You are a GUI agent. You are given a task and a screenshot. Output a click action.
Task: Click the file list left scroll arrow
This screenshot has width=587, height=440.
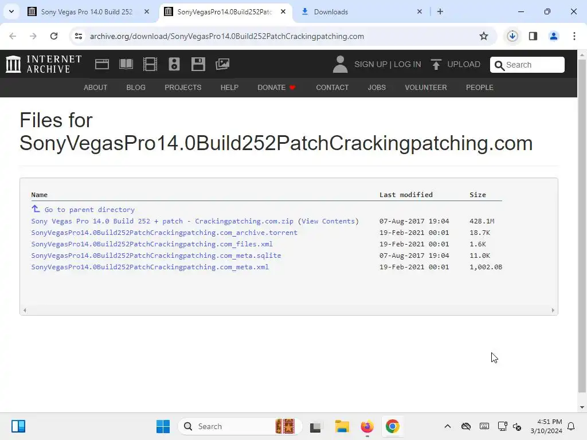(25, 310)
